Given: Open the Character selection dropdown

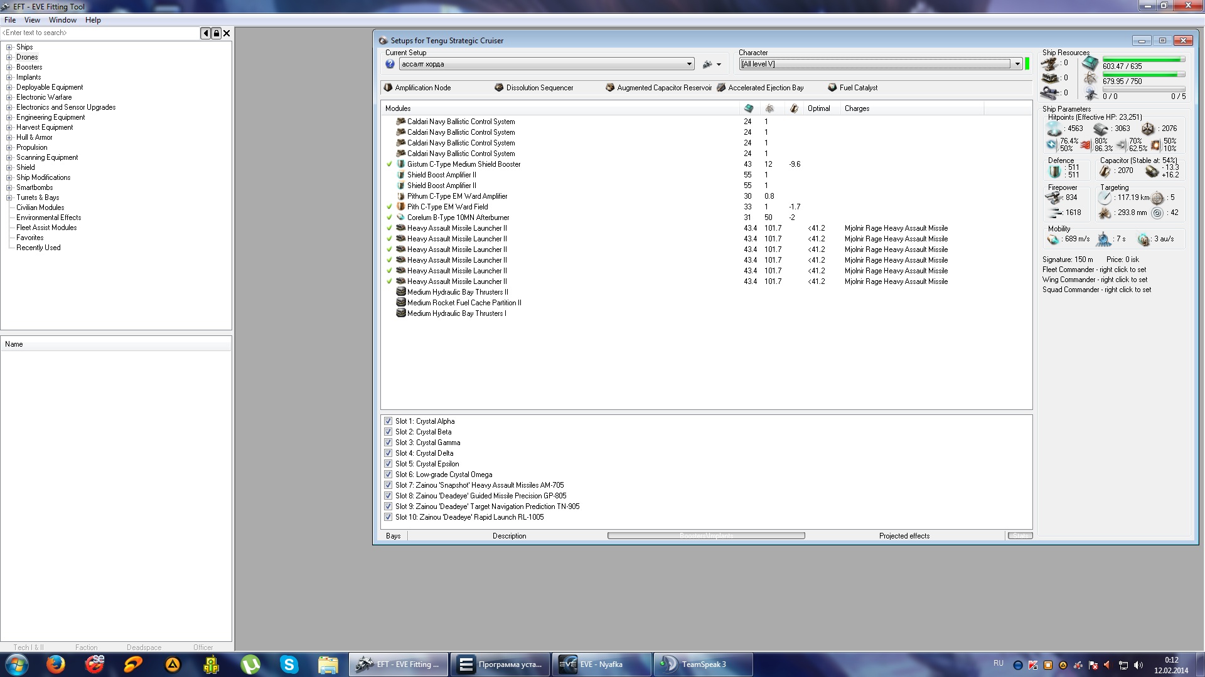Looking at the screenshot, I should [x=1017, y=64].
